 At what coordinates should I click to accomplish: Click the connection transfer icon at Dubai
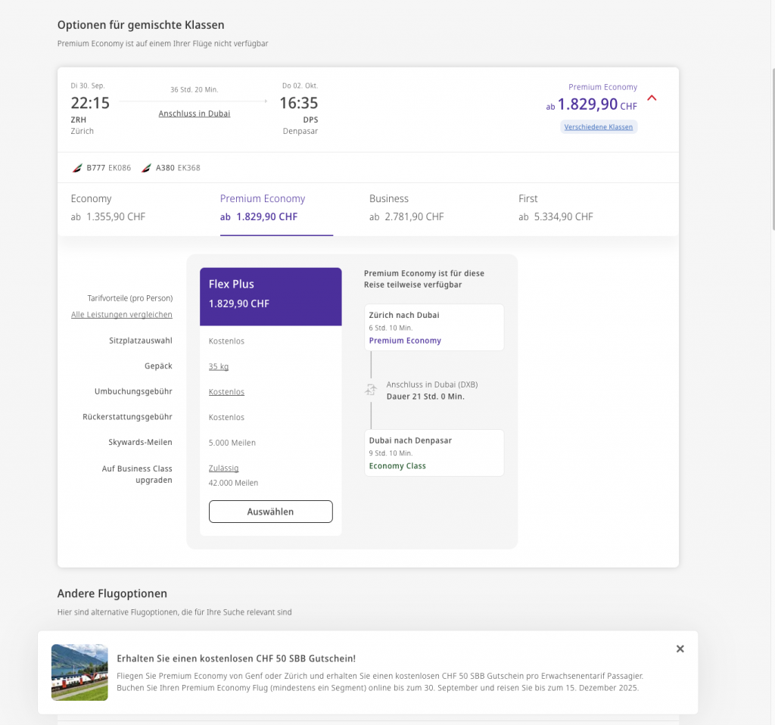pyautogui.click(x=370, y=390)
